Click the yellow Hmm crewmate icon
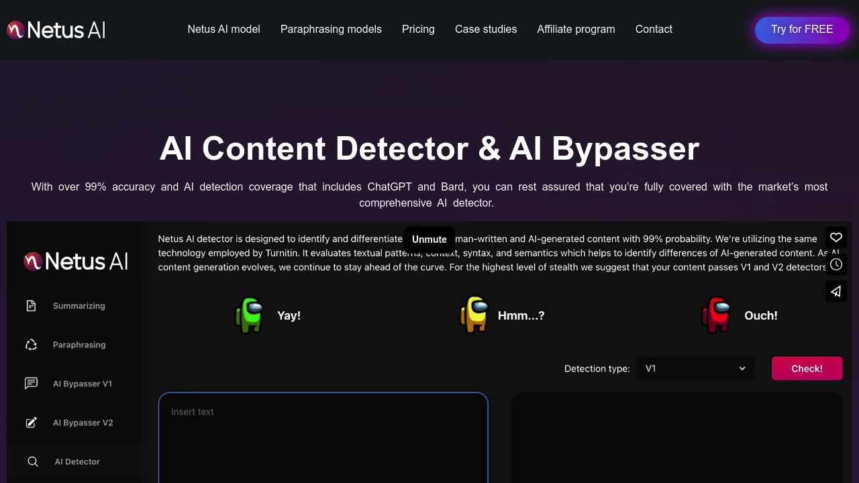This screenshot has height=483, width=859. click(474, 315)
